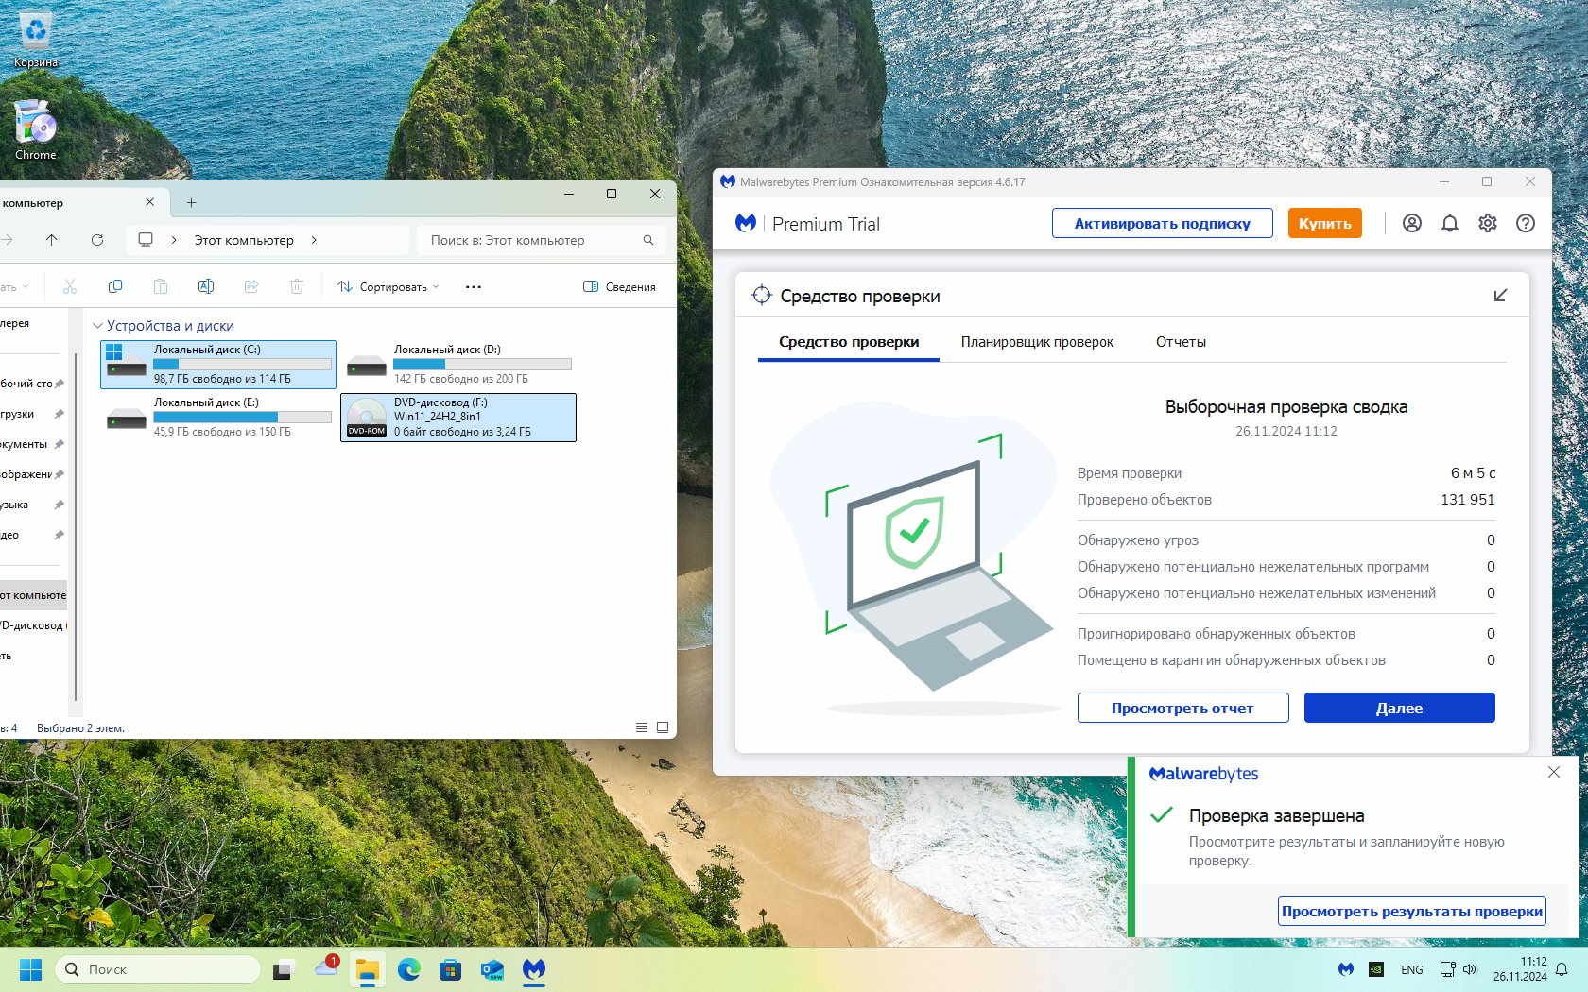The width and height of the screenshot is (1588, 992).
Task: Switch Explorer to large icons view
Action: coord(663,727)
